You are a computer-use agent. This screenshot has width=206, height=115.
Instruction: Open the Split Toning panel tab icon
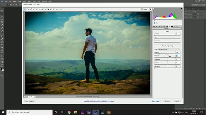coord(164,27)
